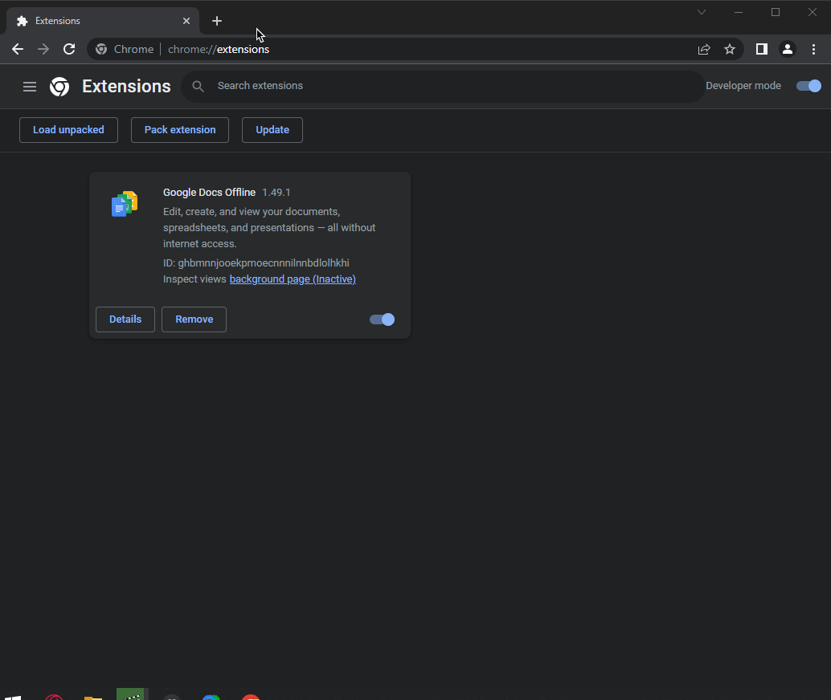
Task: Open the profile avatar menu
Action: [788, 49]
